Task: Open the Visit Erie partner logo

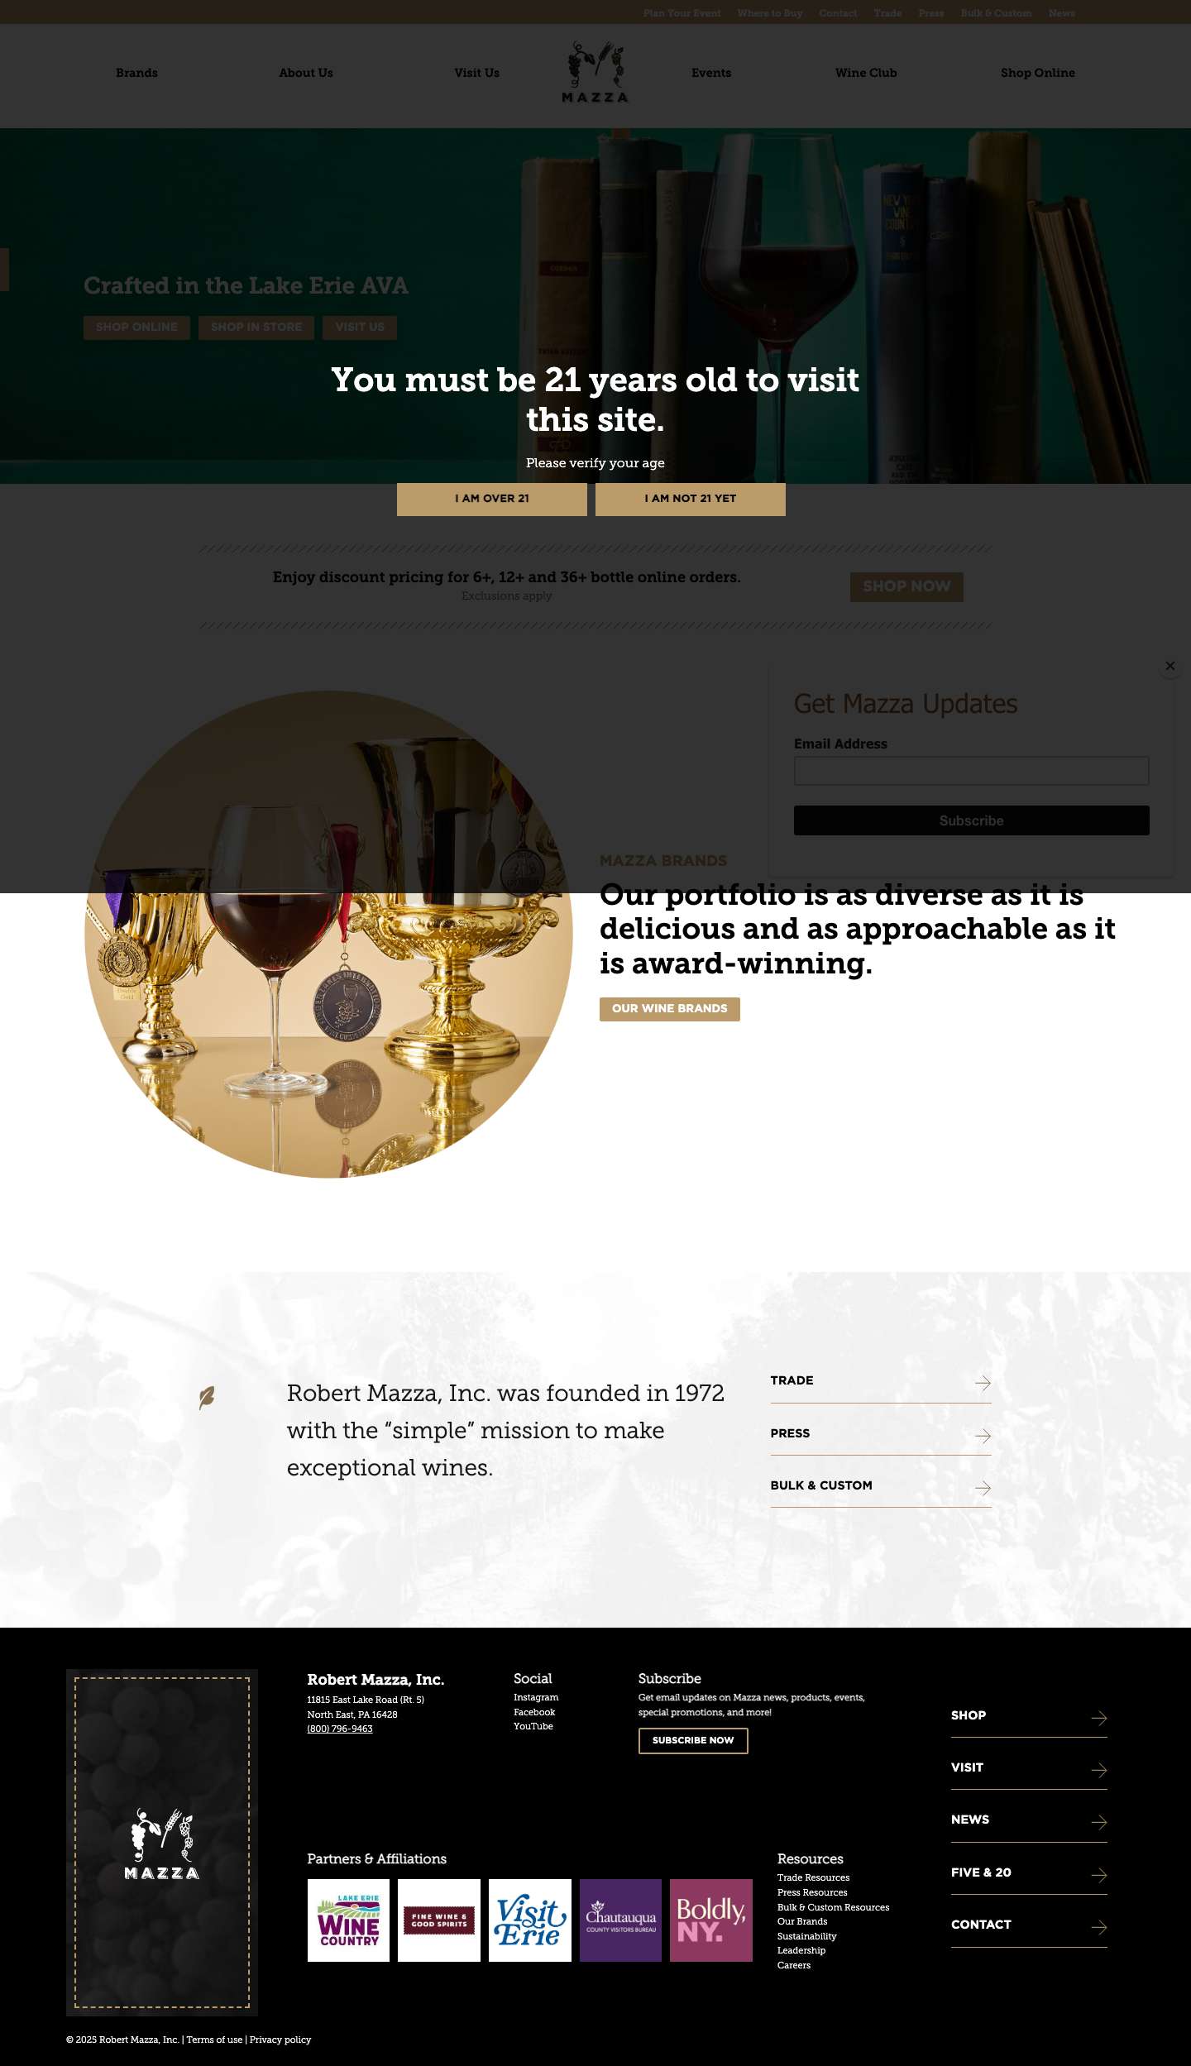Action: coord(529,1920)
